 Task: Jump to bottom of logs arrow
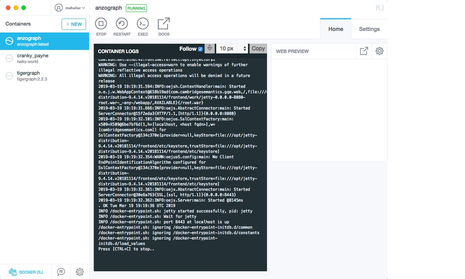click(x=210, y=48)
